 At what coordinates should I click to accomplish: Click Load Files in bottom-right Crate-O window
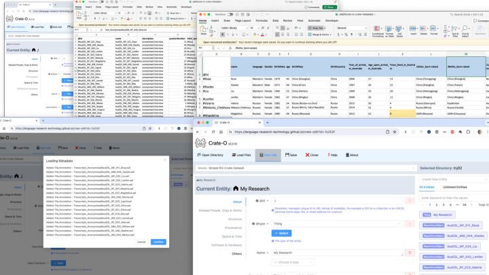[241, 155]
